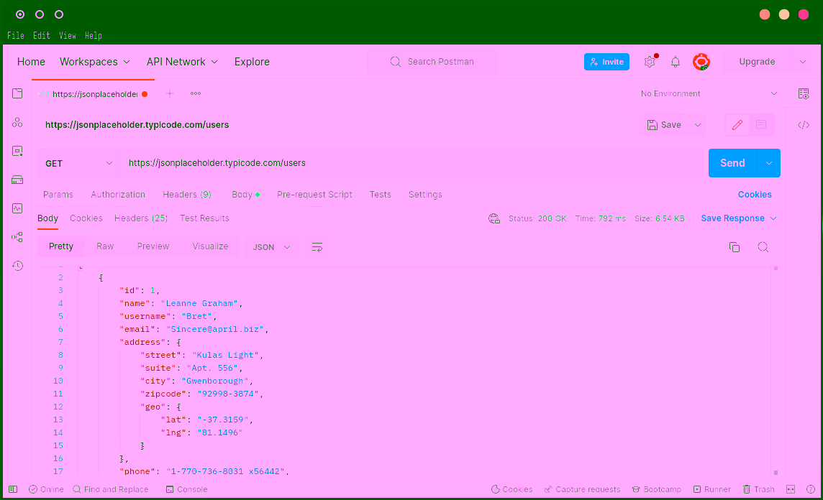The width and height of the screenshot is (823, 500).
Task: Open the Mock Servers panel
Action: coord(17,180)
